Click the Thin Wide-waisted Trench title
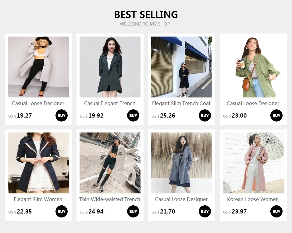292x233 pixels. coord(110,199)
